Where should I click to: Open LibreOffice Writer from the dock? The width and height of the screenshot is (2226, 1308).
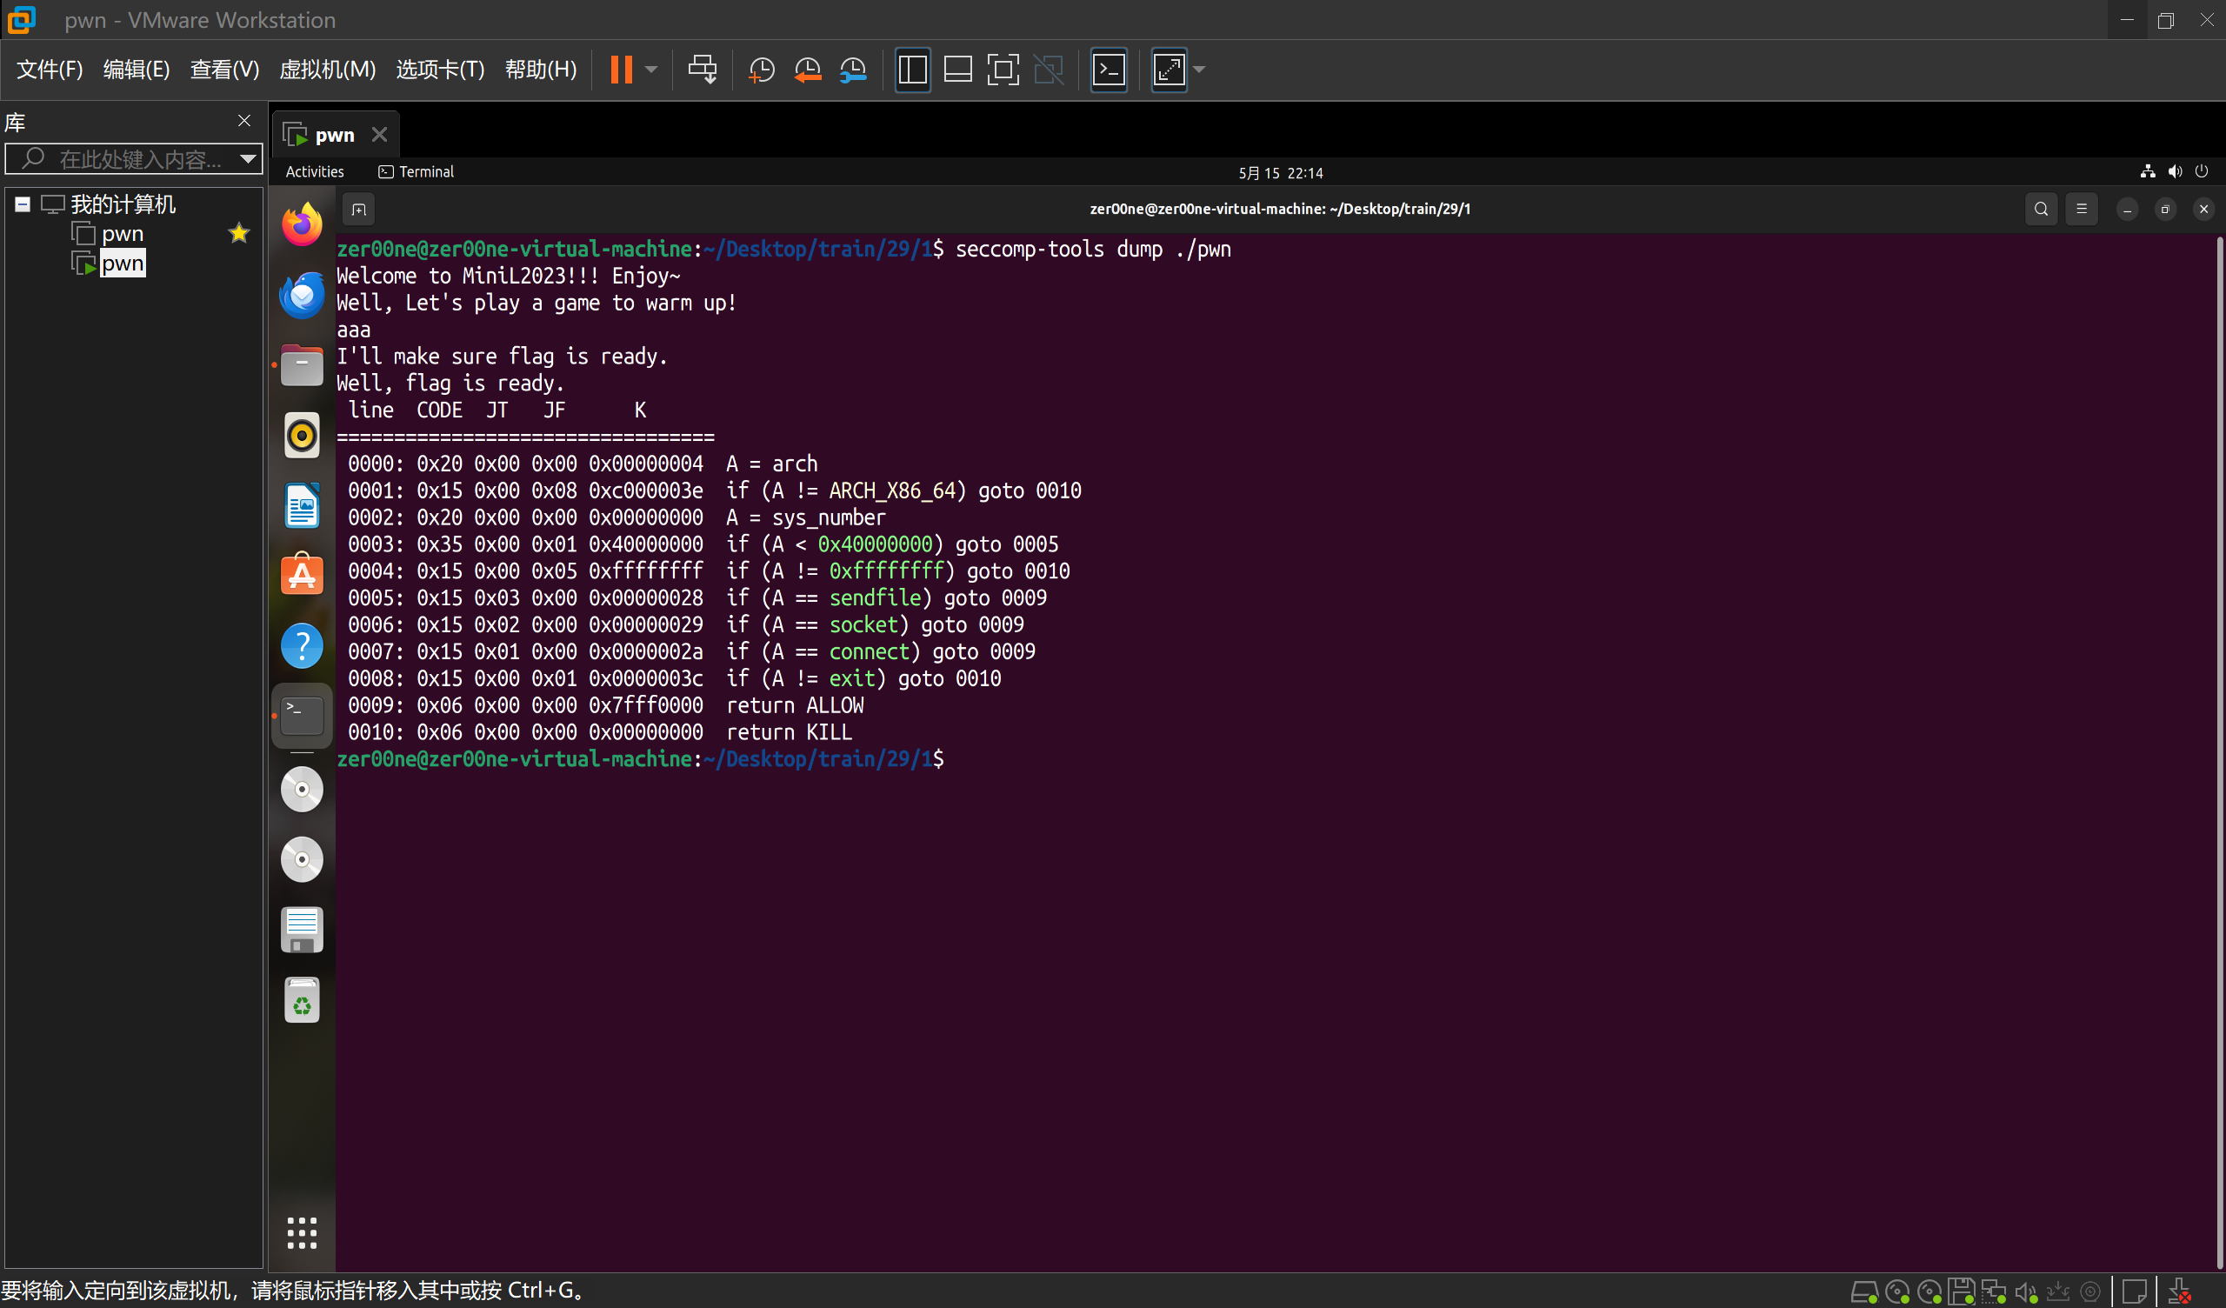pos(302,505)
